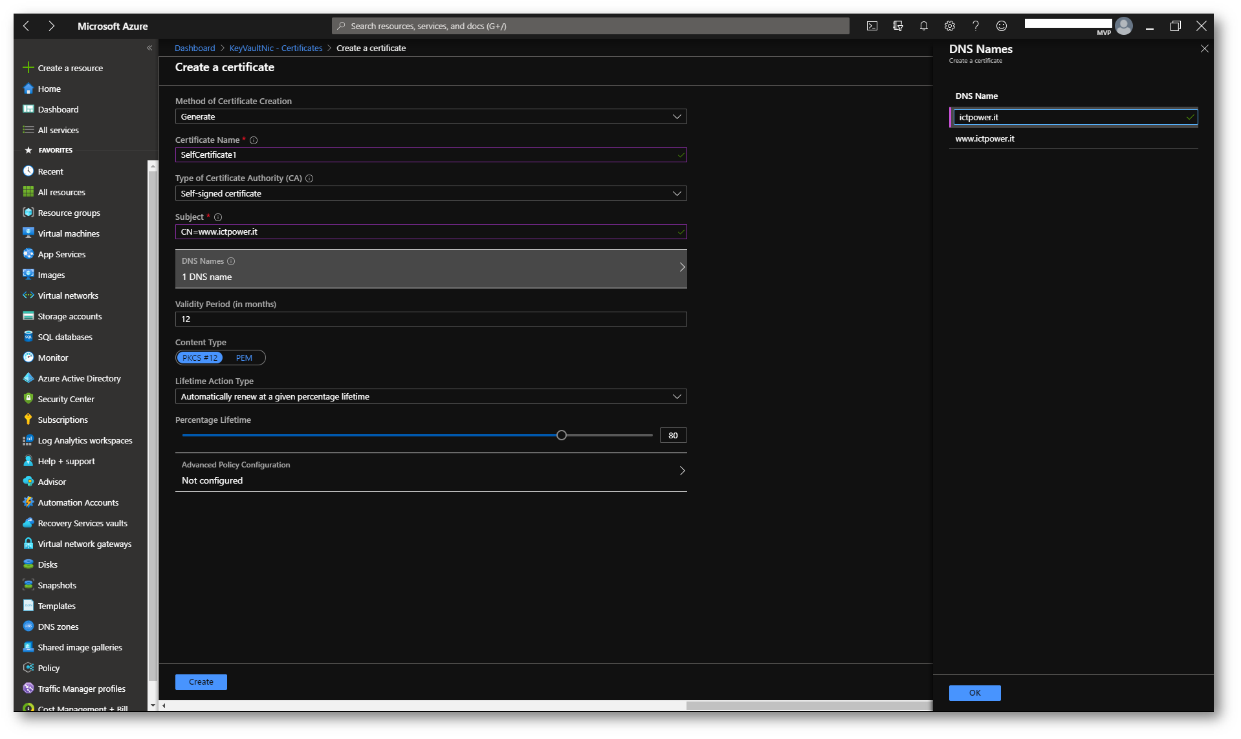Click the Home icon in the sidebar
Screen dimensions: 1241x739
point(28,89)
